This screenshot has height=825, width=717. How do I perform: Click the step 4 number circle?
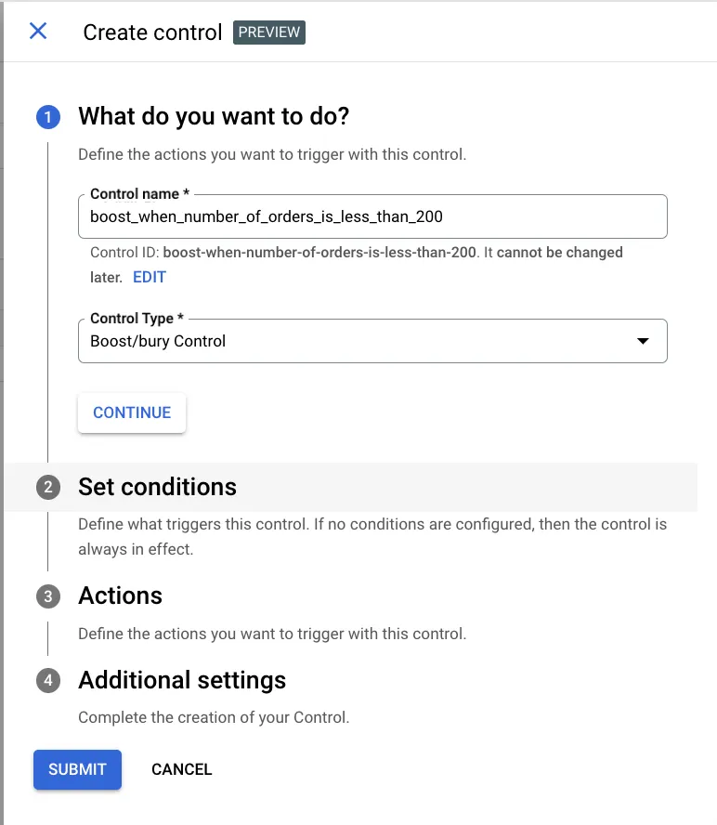click(48, 680)
